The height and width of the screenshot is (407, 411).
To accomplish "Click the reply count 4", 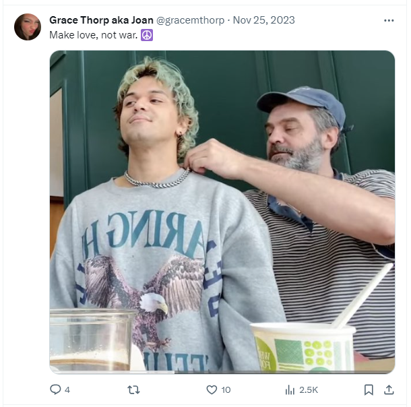I will [x=67, y=390].
